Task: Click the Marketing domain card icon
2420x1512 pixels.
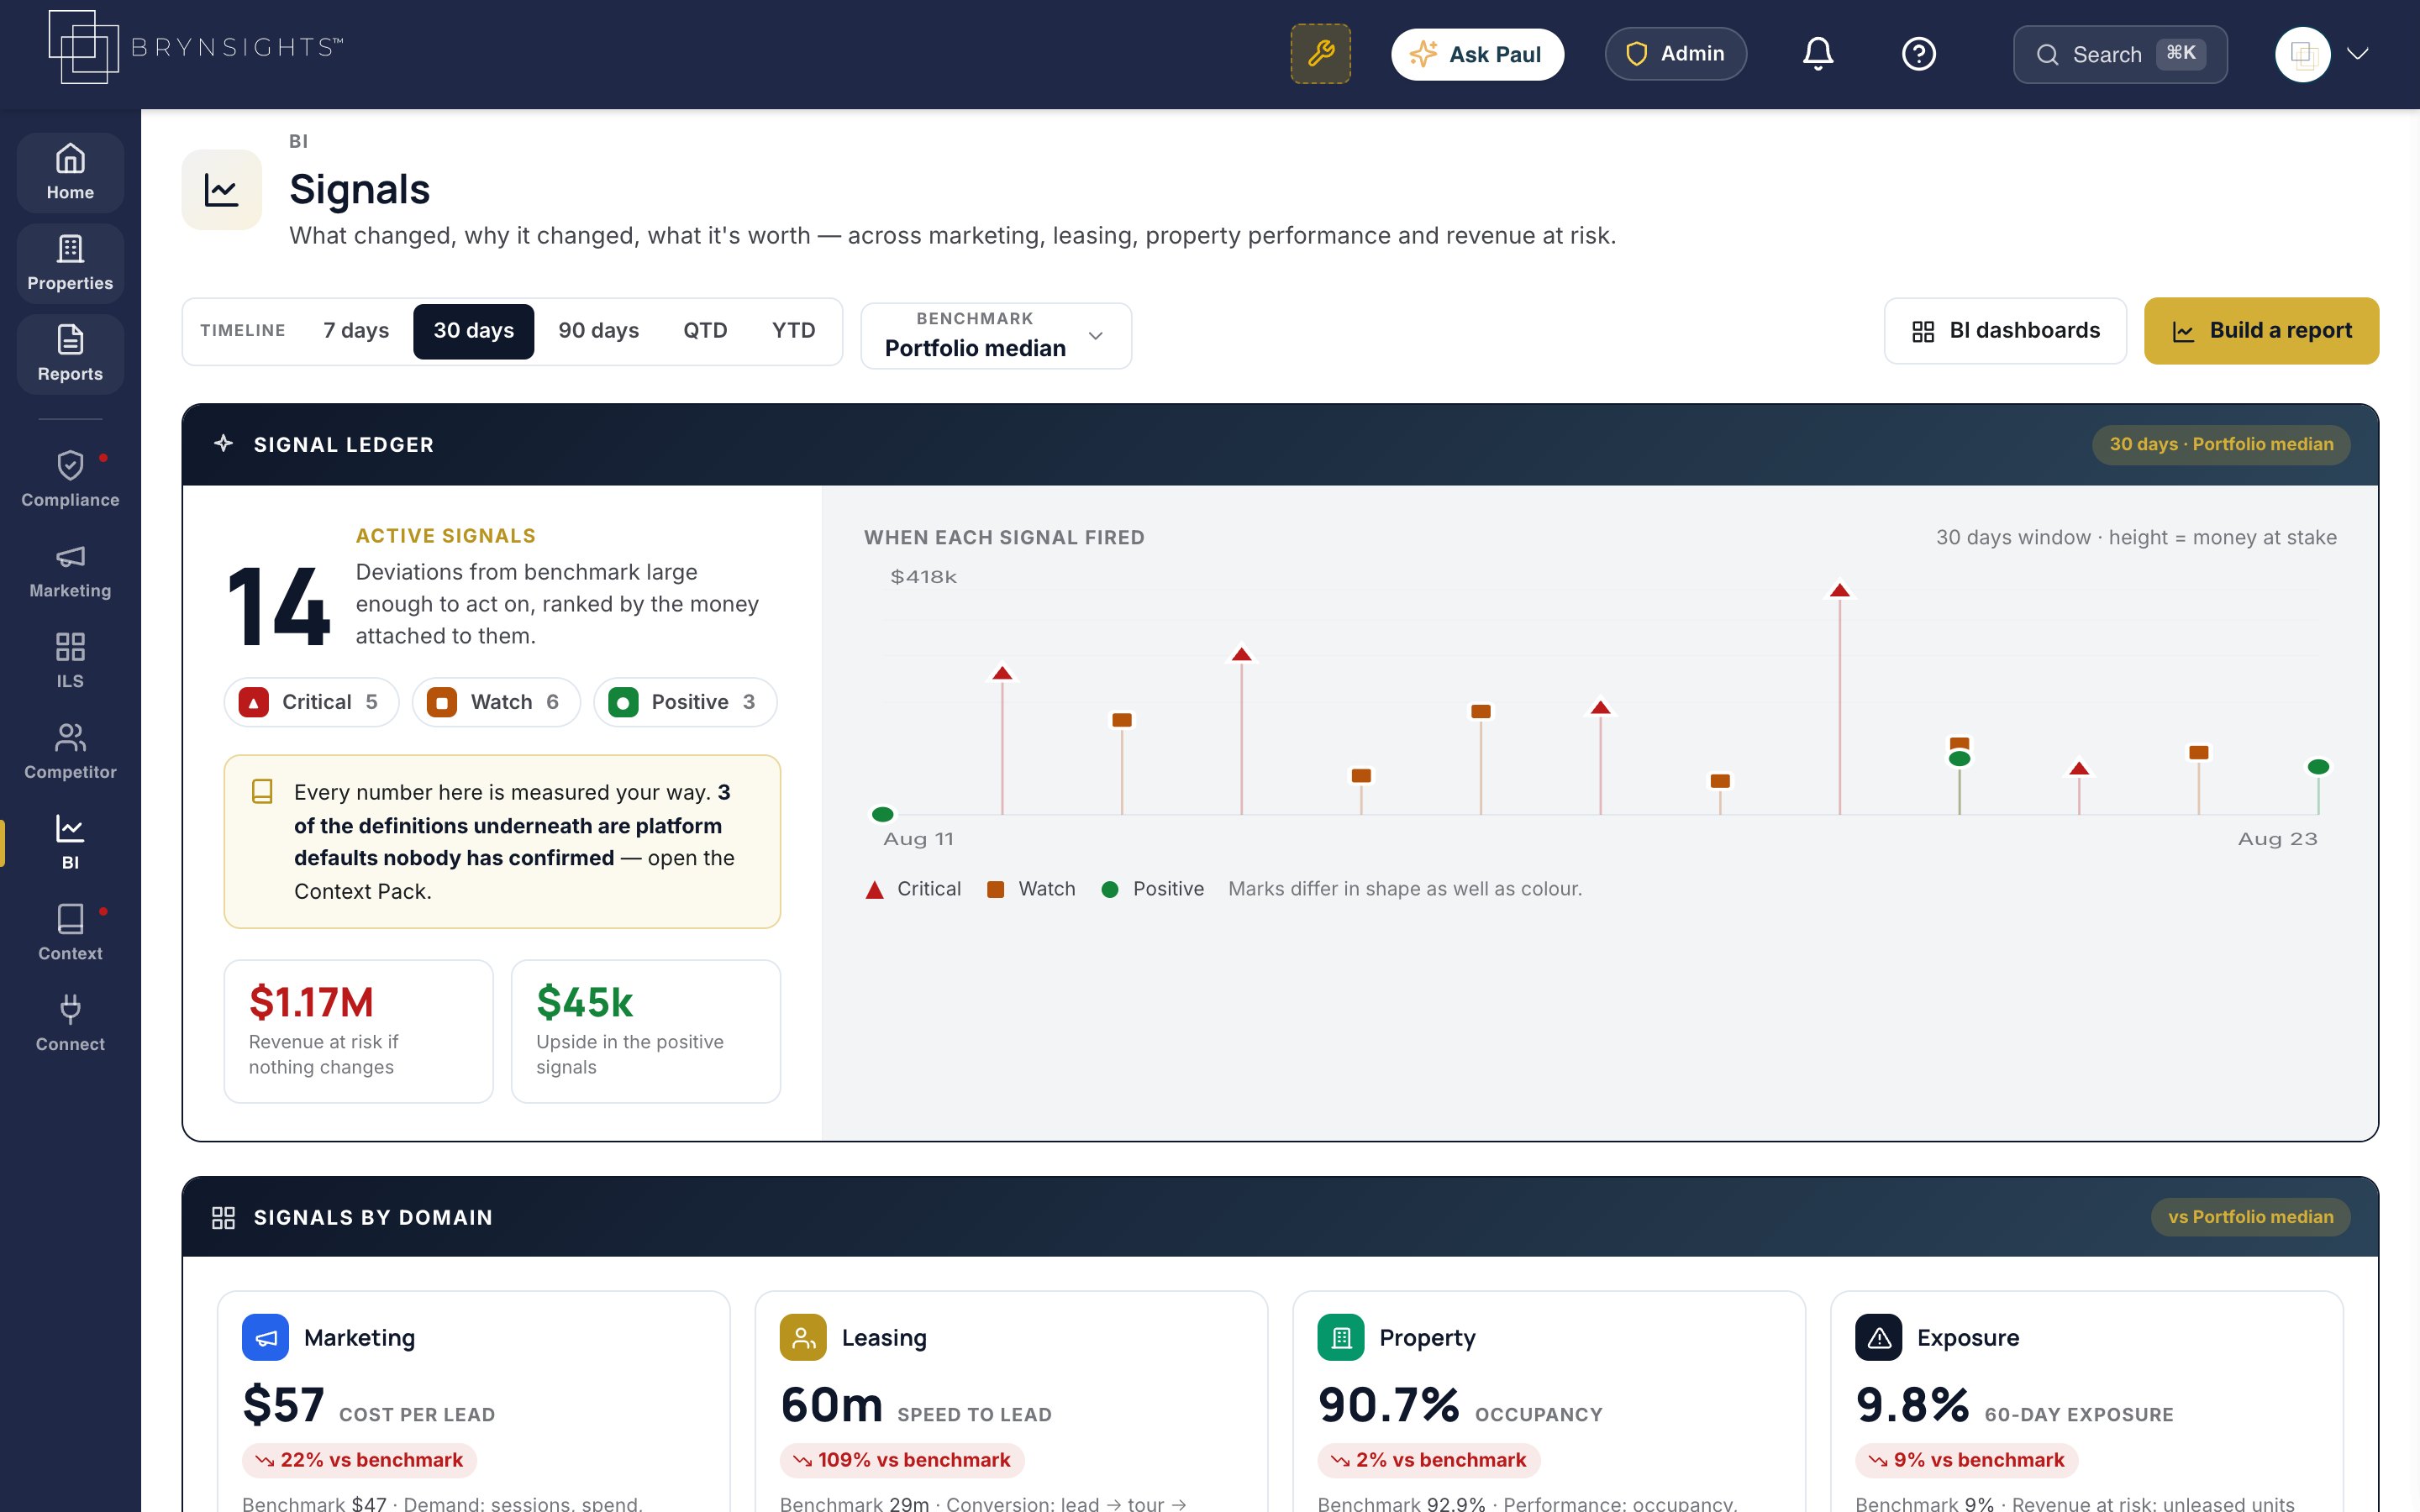Action: point(265,1337)
